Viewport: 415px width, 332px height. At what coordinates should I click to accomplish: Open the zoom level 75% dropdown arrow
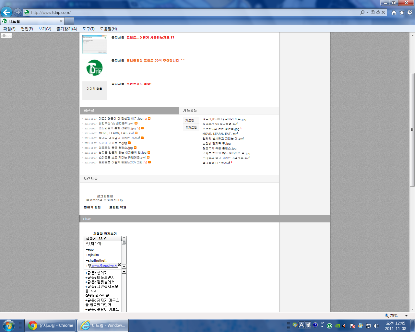coord(406,315)
